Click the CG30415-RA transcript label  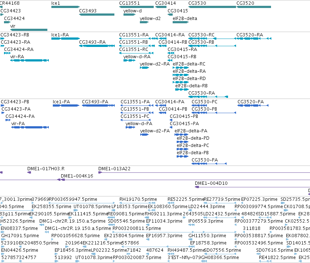(182, 49)
